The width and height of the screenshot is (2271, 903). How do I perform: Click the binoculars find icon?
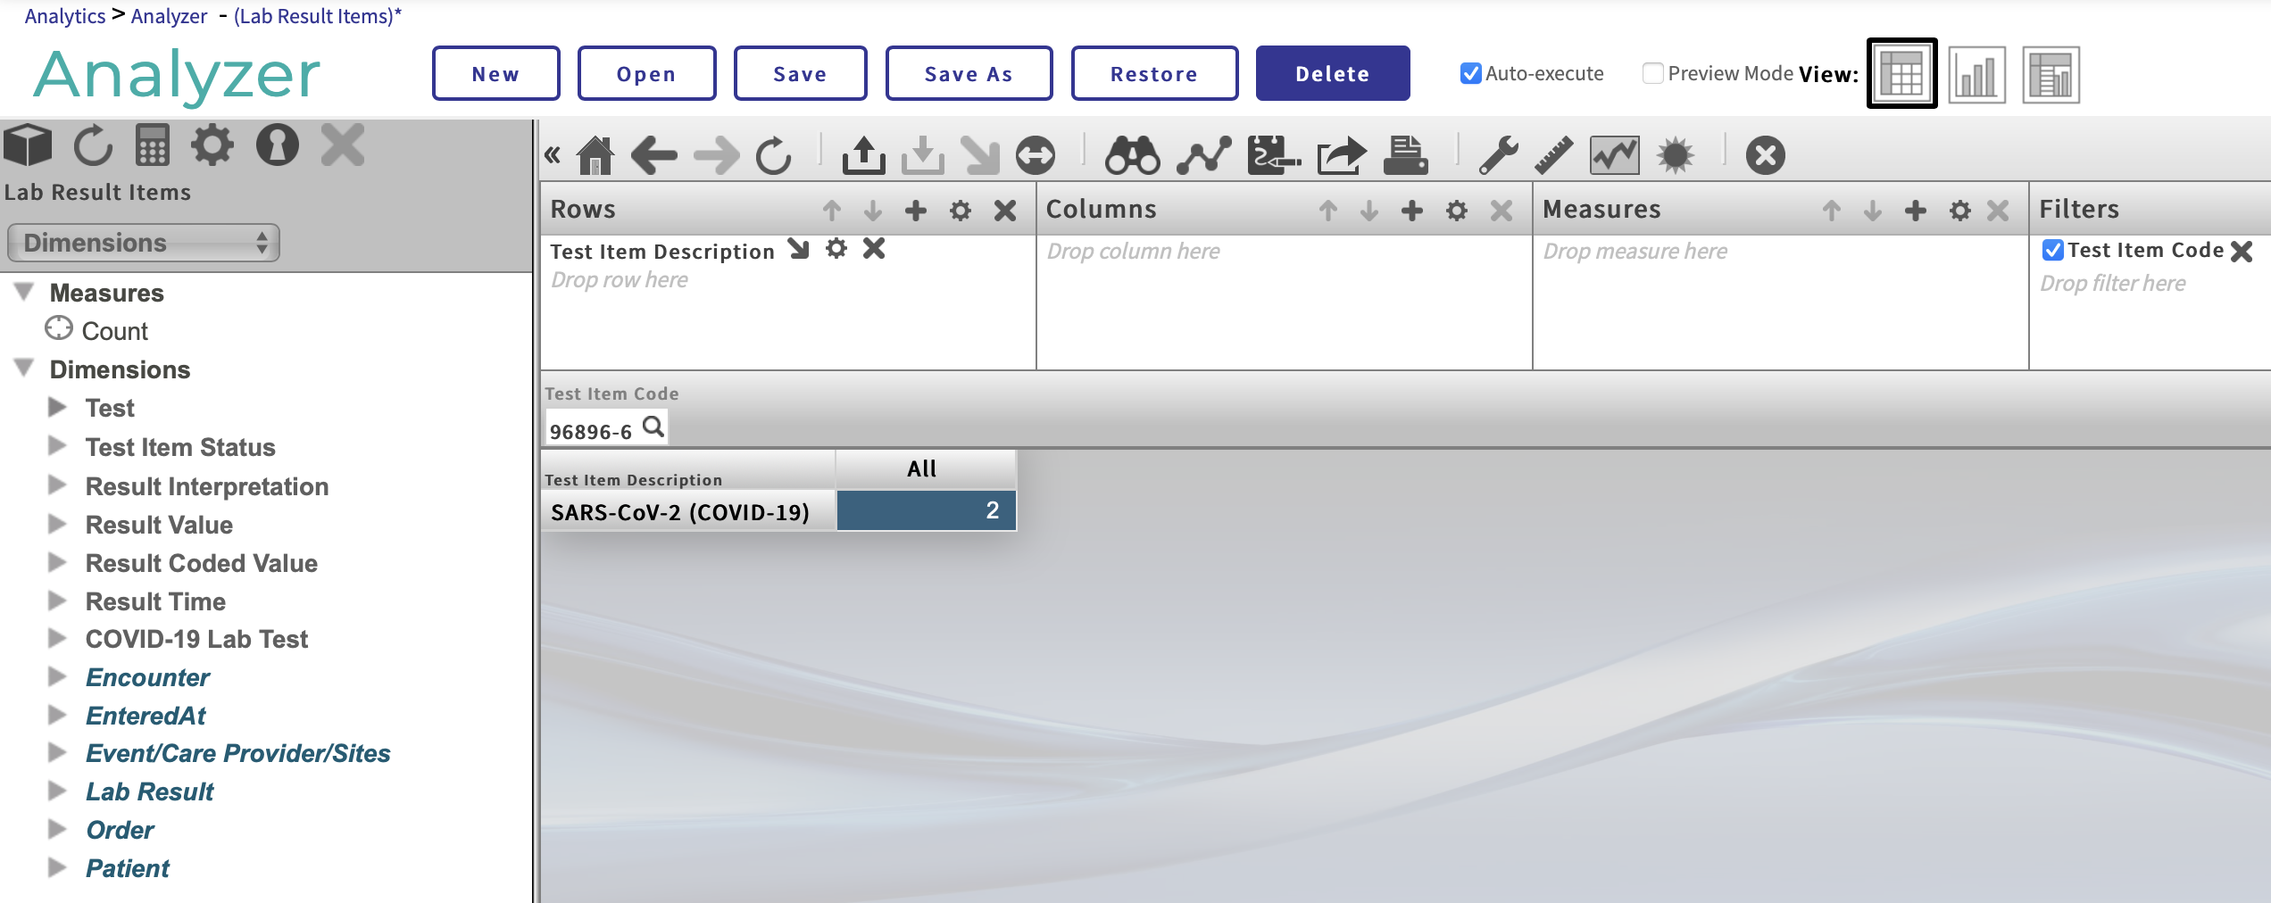(1132, 155)
